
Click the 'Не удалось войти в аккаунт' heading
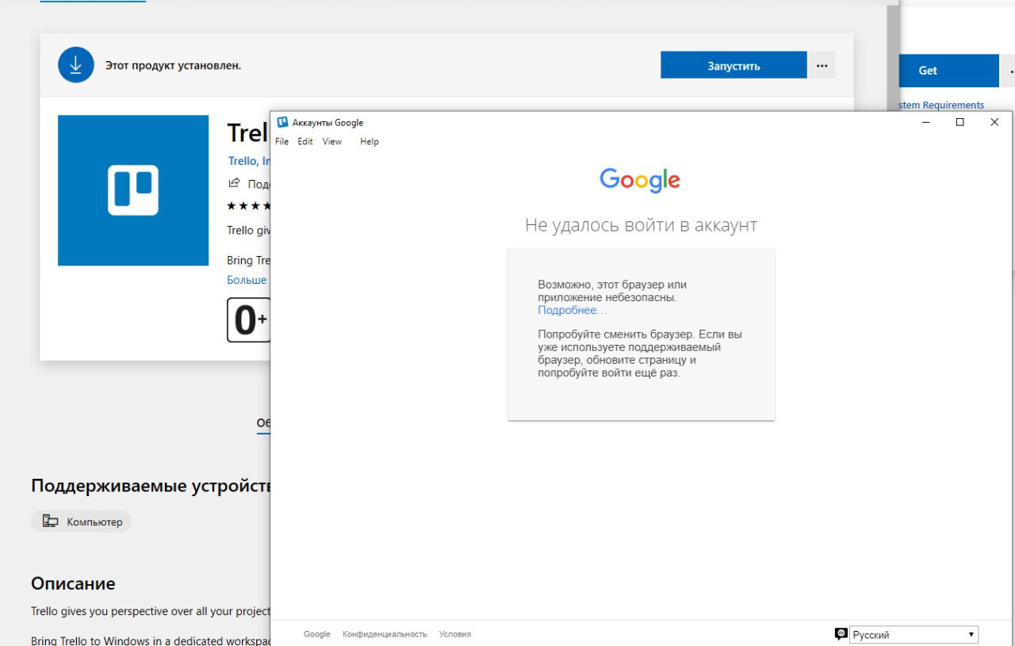click(x=641, y=225)
